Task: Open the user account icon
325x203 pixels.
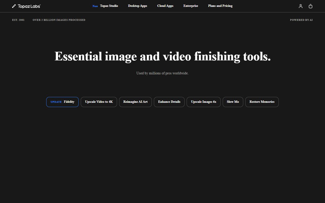Action: [x=300, y=6]
